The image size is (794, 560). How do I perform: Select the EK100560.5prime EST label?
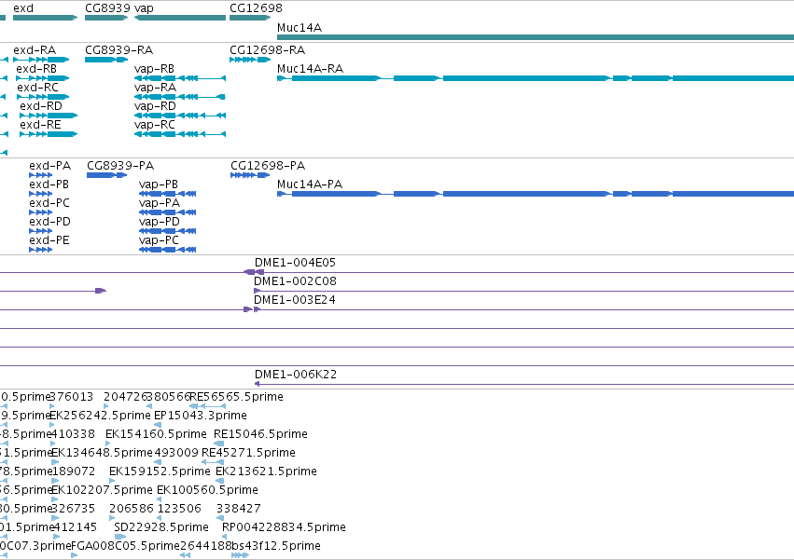coord(208,490)
